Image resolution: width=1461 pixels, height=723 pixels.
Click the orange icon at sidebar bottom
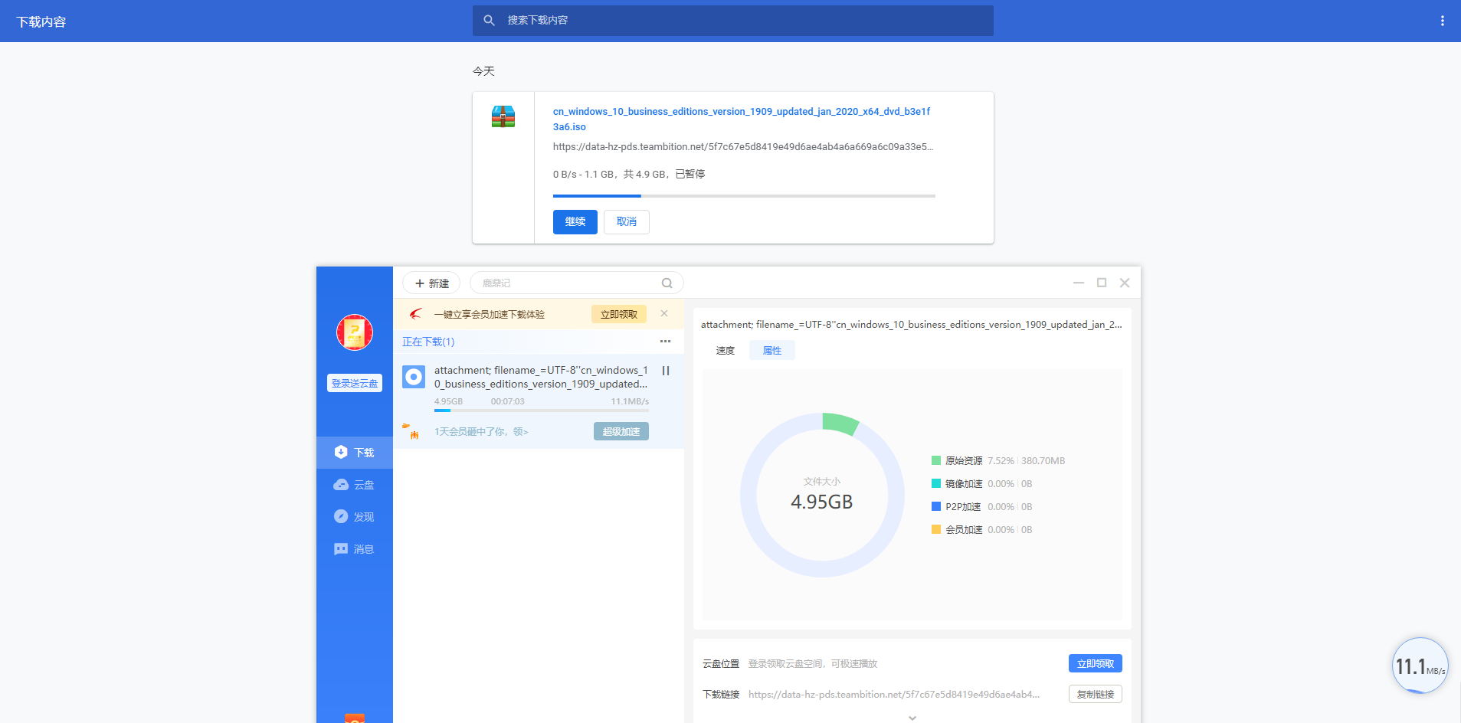click(x=354, y=718)
